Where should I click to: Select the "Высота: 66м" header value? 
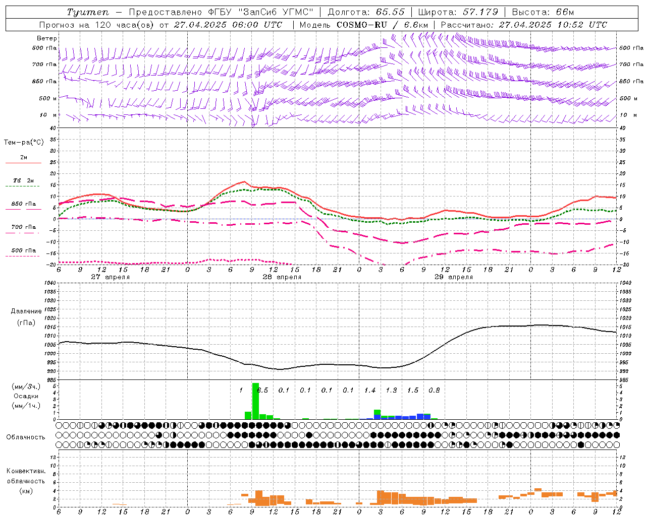[543, 12]
